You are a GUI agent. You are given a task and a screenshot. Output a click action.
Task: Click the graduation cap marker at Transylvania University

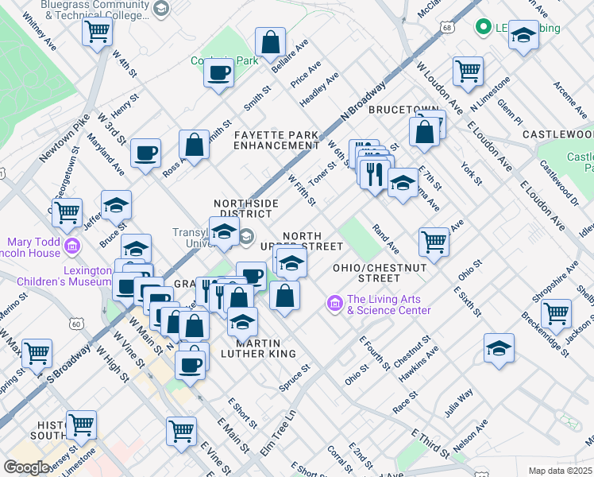pyautogui.click(x=224, y=232)
